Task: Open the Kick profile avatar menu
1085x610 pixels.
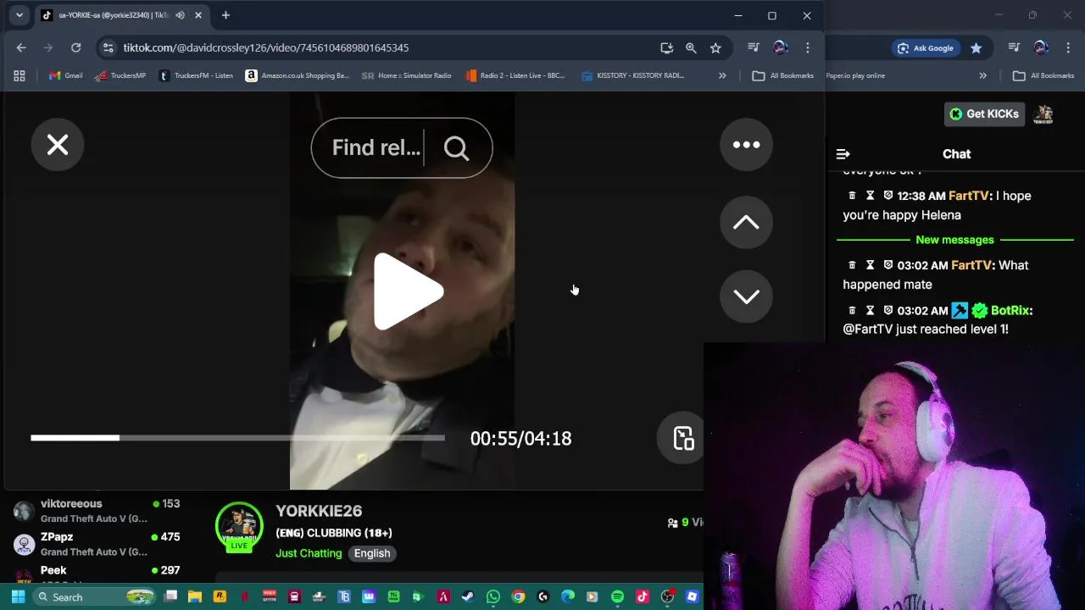Action: point(1044,114)
